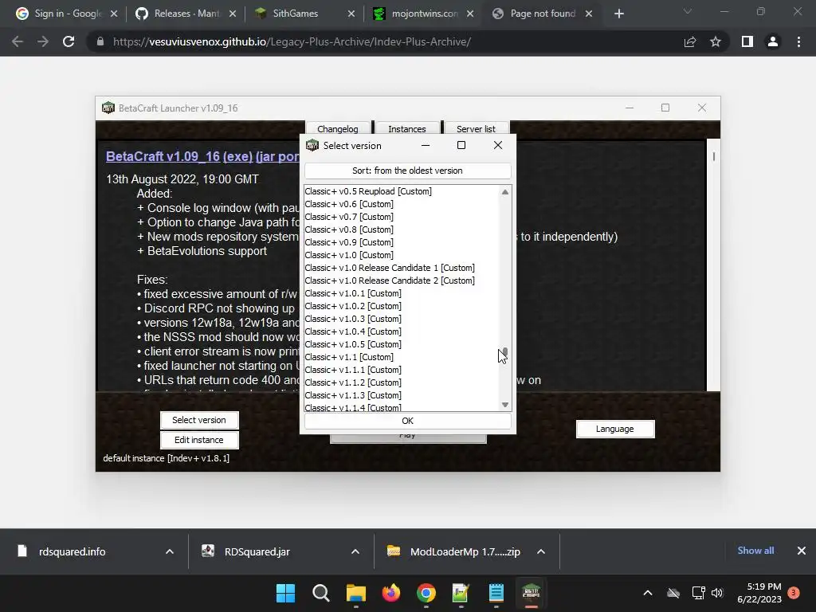The height and width of the screenshot is (612, 816).
Task: Switch to mojontwins.com tab
Action: 423,14
